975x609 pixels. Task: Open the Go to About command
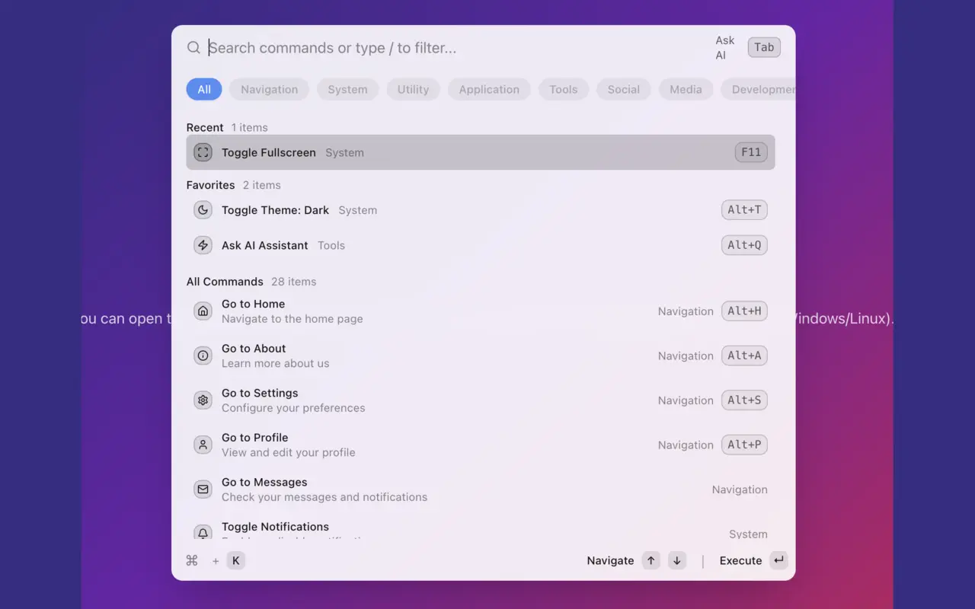coord(481,356)
